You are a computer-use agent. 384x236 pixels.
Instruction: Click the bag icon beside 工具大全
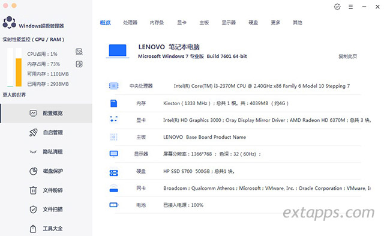coord(33,229)
